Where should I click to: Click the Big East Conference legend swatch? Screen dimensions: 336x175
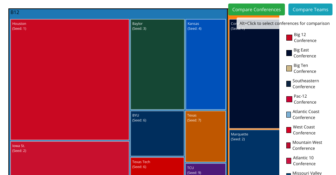[x=289, y=53]
